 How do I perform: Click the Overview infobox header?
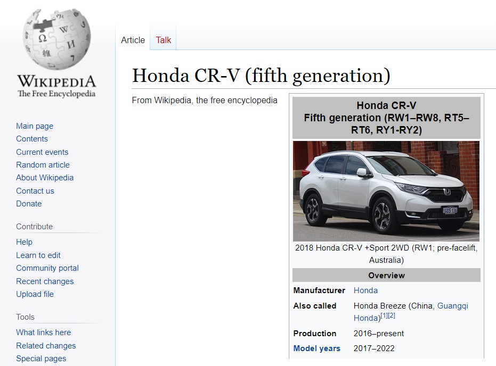pyautogui.click(x=386, y=276)
